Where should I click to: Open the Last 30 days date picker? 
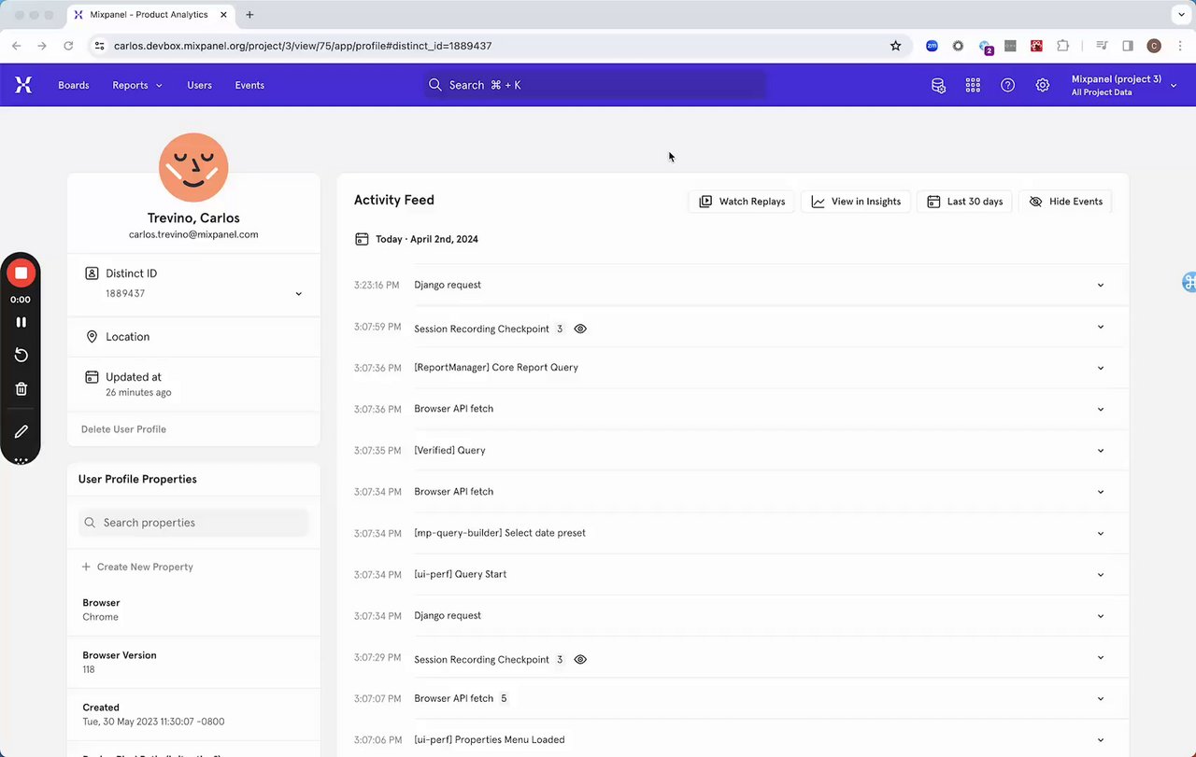(x=964, y=202)
